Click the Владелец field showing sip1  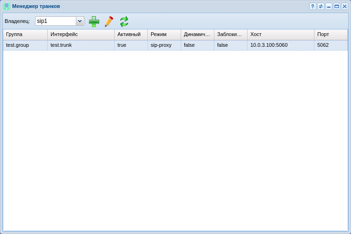click(x=56, y=21)
